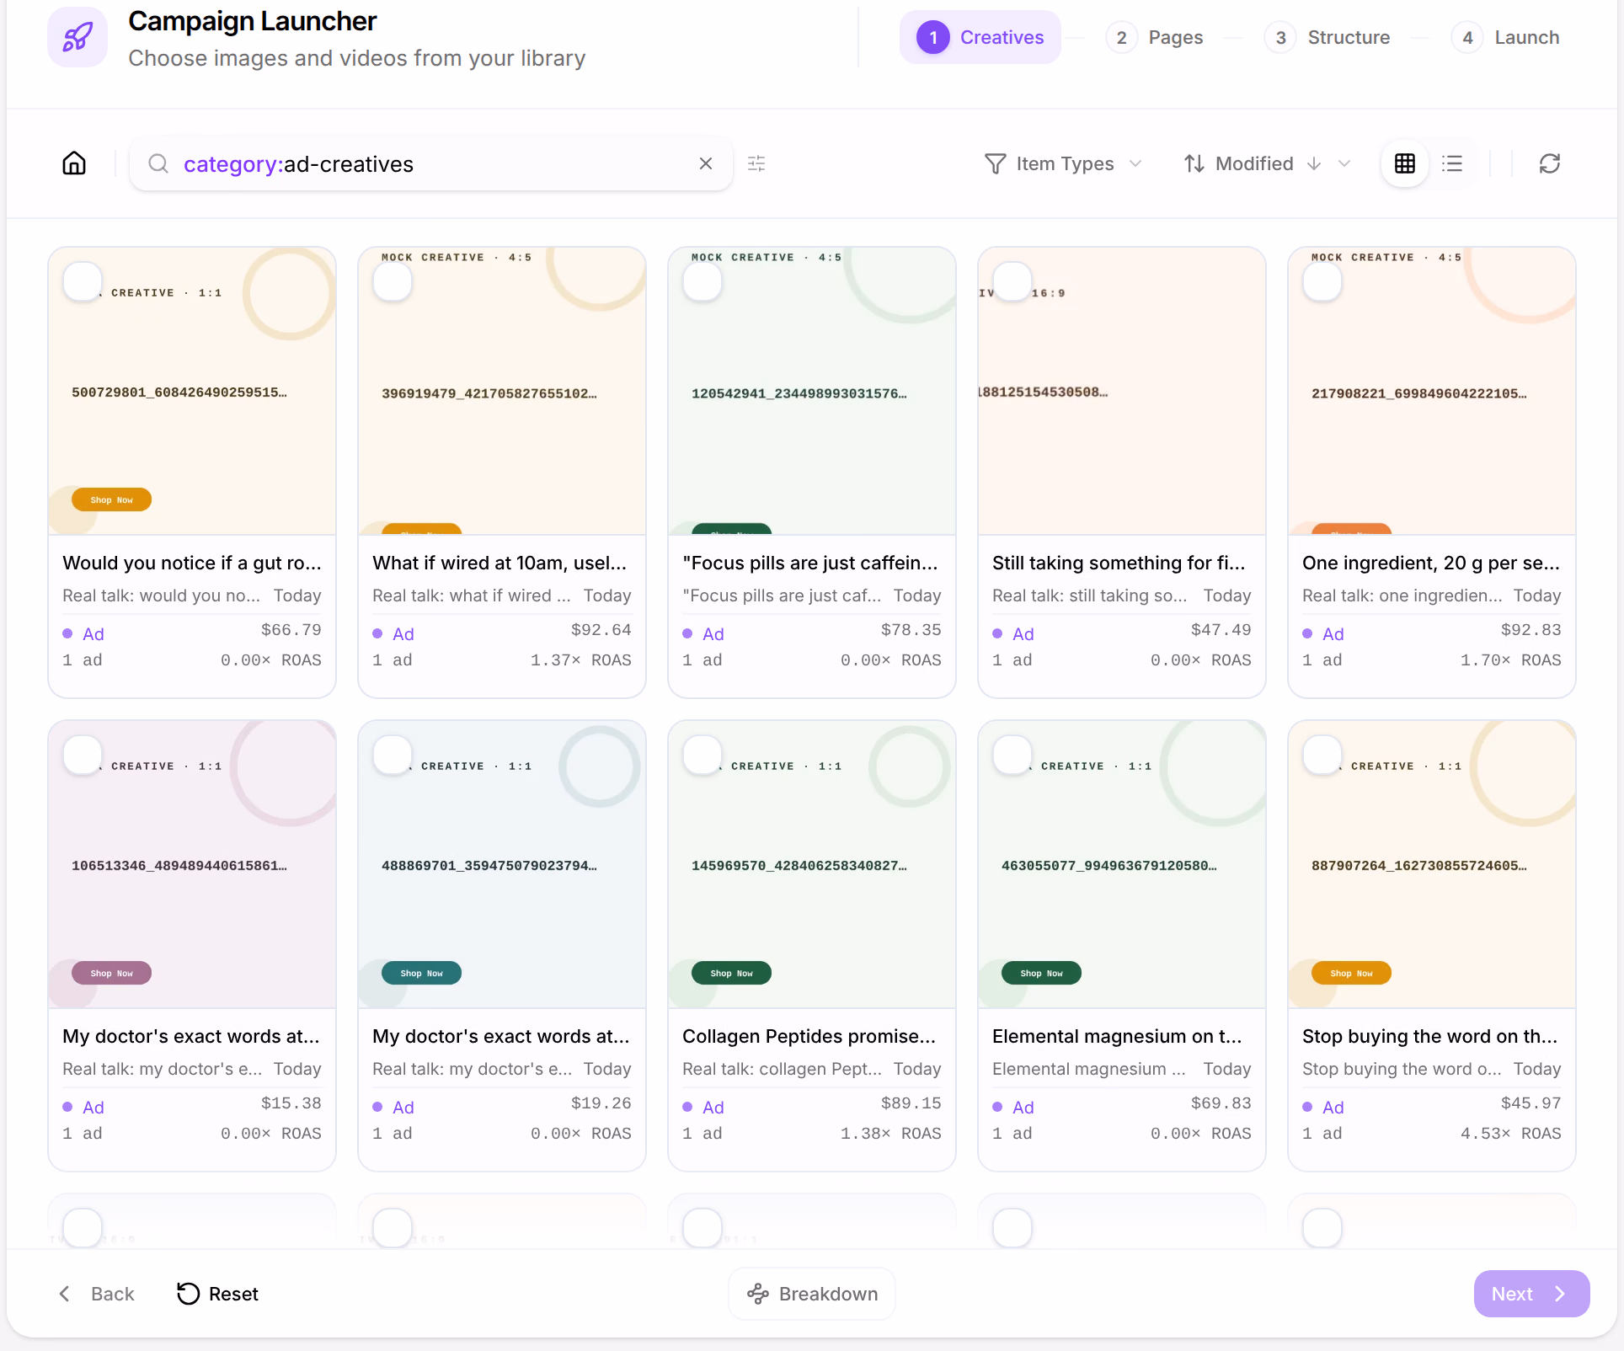Image resolution: width=1624 pixels, height=1351 pixels.
Task: Check the 'Focus pills are just caffein' creative
Action: [702, 281]
